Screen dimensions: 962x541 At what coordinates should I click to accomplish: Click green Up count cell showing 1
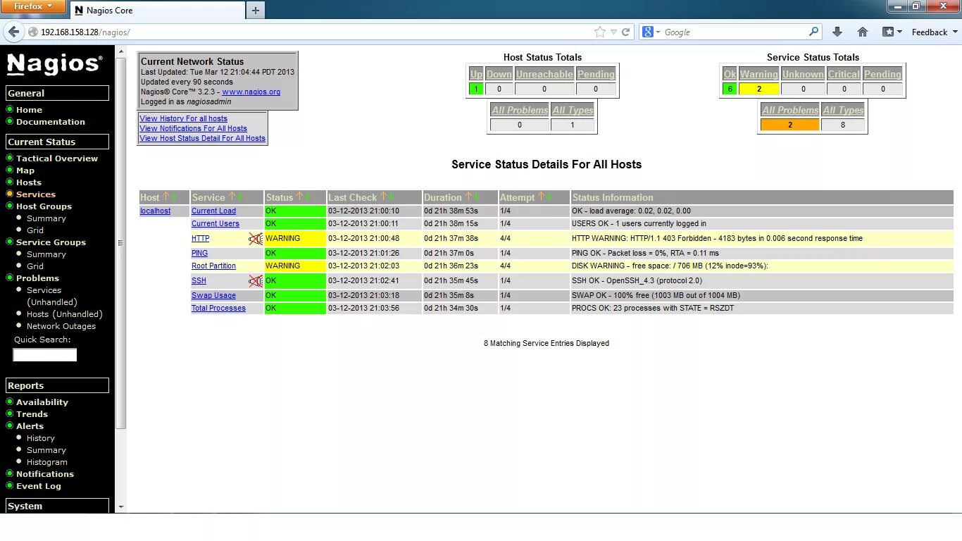coord(476,89)
